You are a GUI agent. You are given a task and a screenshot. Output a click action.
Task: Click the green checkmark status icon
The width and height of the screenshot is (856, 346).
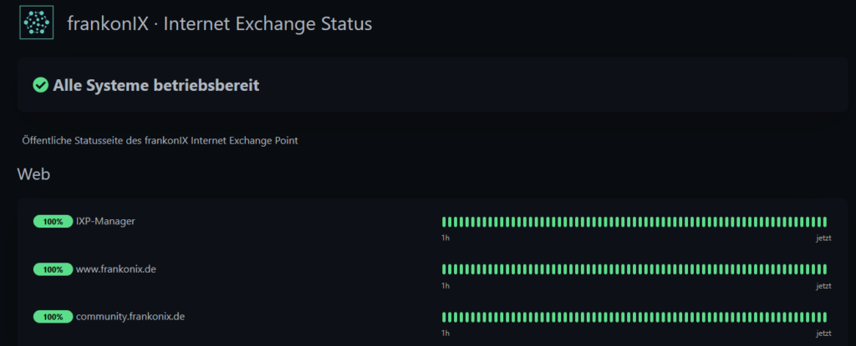(40, 85)
